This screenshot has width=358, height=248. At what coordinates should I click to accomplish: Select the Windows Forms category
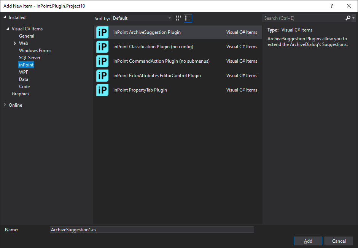(35, 51)
